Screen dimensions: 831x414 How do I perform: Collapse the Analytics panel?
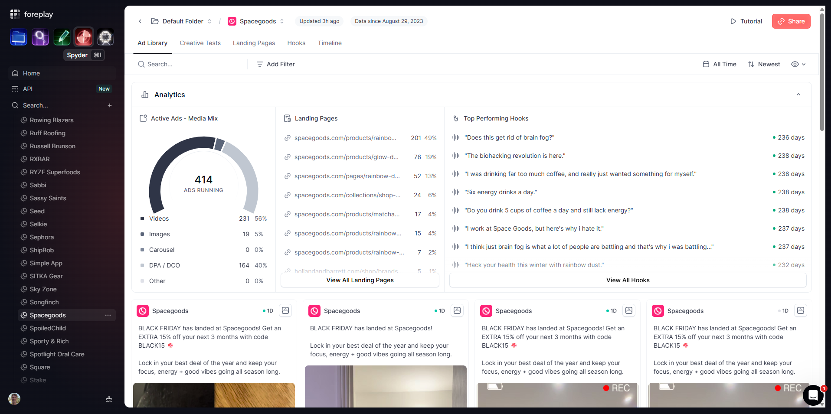(798, 95)
